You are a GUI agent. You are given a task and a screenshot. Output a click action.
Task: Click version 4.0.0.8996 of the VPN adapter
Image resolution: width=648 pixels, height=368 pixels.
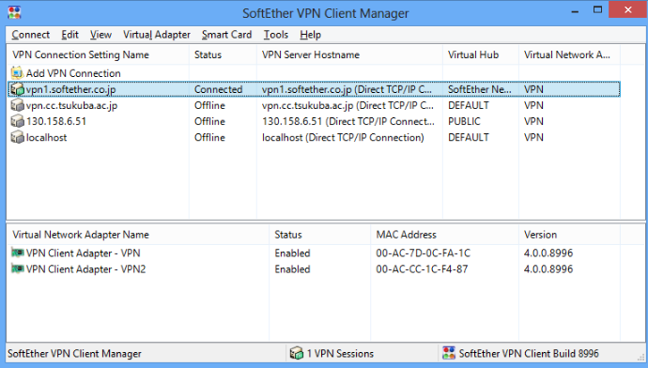pyautogui.click(x=548, y=253)
